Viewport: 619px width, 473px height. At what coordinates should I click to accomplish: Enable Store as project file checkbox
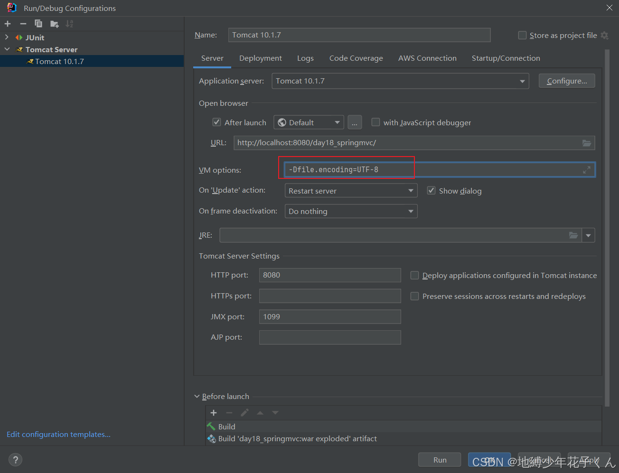[x=522, y=35]
